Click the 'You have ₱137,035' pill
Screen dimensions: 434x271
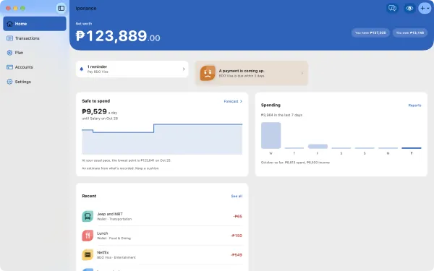370,33
